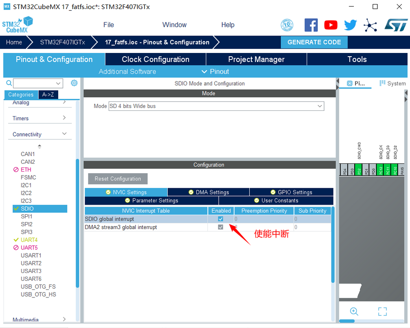The width and height of the screenshot is (410, 328).
Task: Open the DMA Settings tab
Action: point(208,192)
